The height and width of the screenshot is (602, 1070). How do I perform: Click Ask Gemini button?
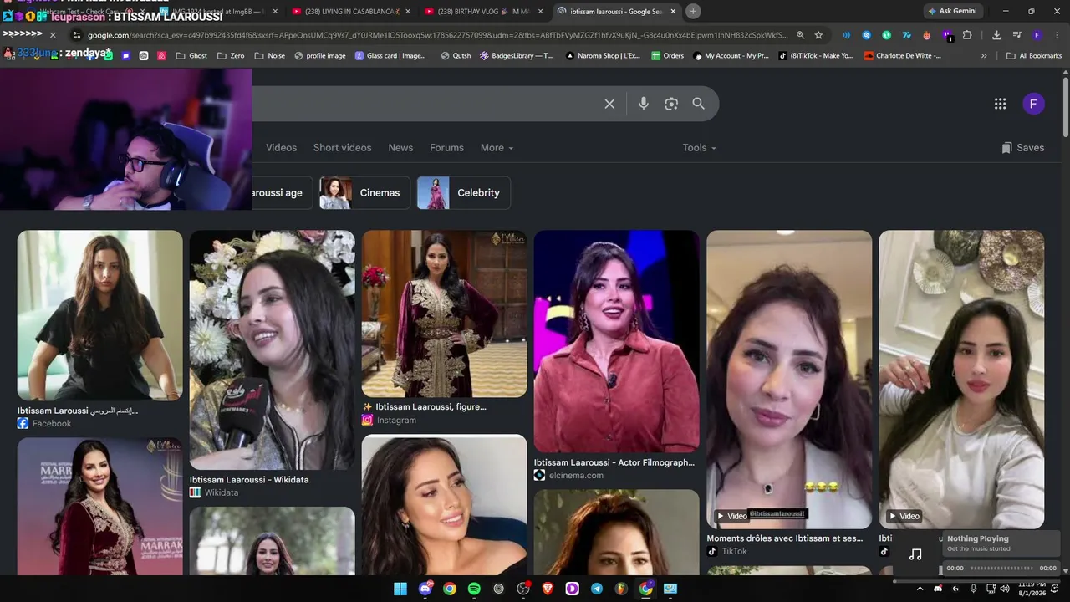[953, 11]
